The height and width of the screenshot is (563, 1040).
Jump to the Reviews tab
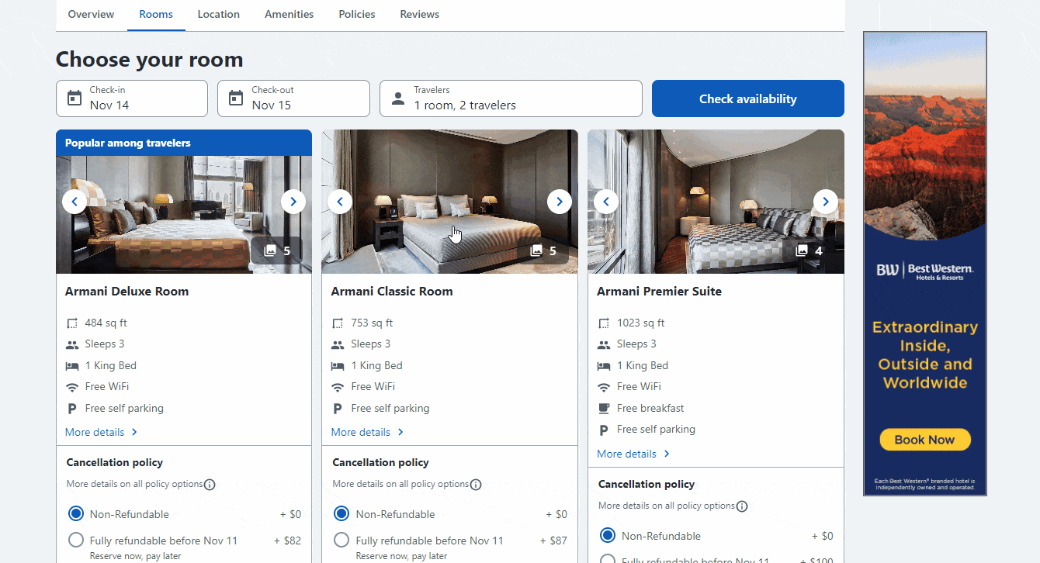pyautogui.click(x=420, y=14)
